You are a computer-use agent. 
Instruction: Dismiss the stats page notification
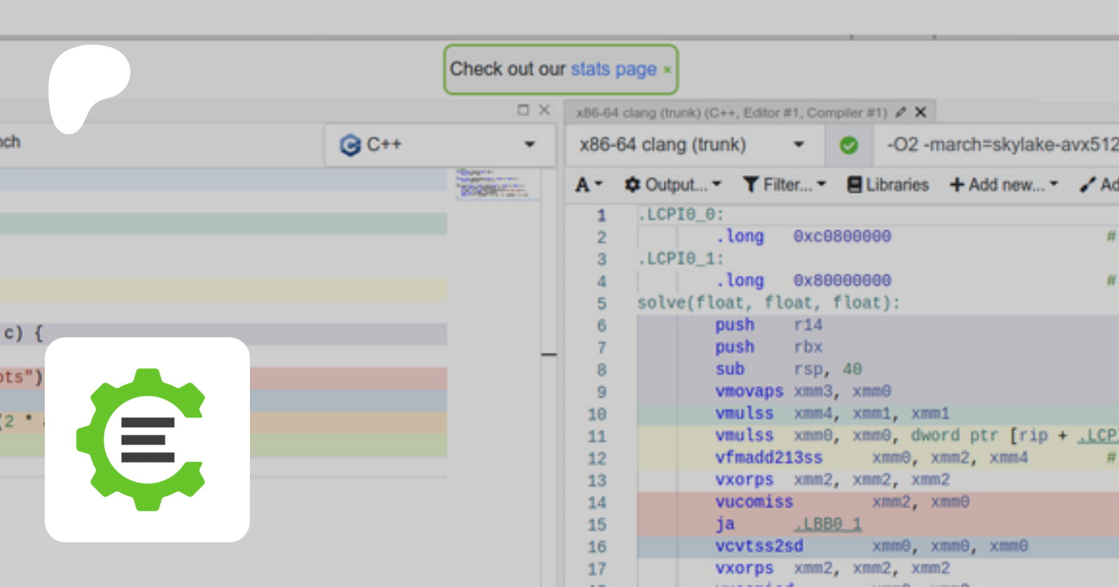pos(667,70)
